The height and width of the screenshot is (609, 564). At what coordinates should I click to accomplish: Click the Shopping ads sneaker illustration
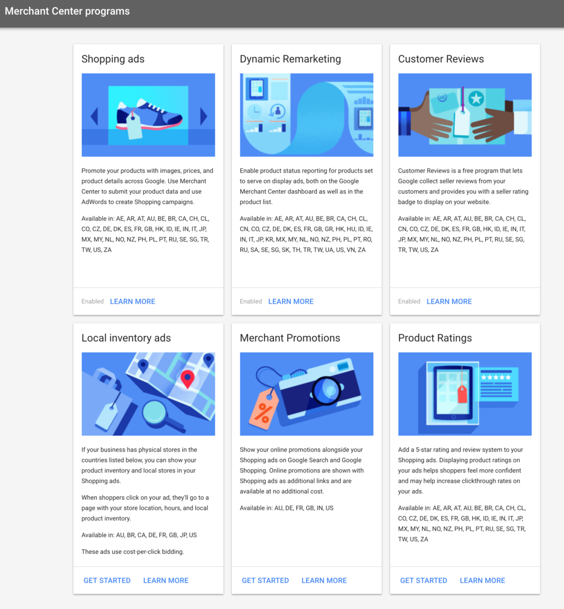coord(148,115)
